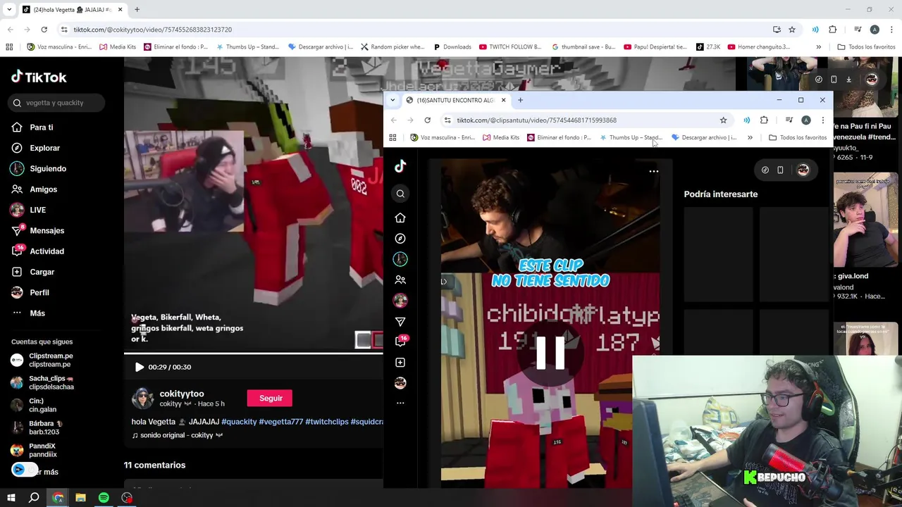This screenshot has width=902, height=507.
Task: Open Chrome menu three dots in back window
Action: 891,30
